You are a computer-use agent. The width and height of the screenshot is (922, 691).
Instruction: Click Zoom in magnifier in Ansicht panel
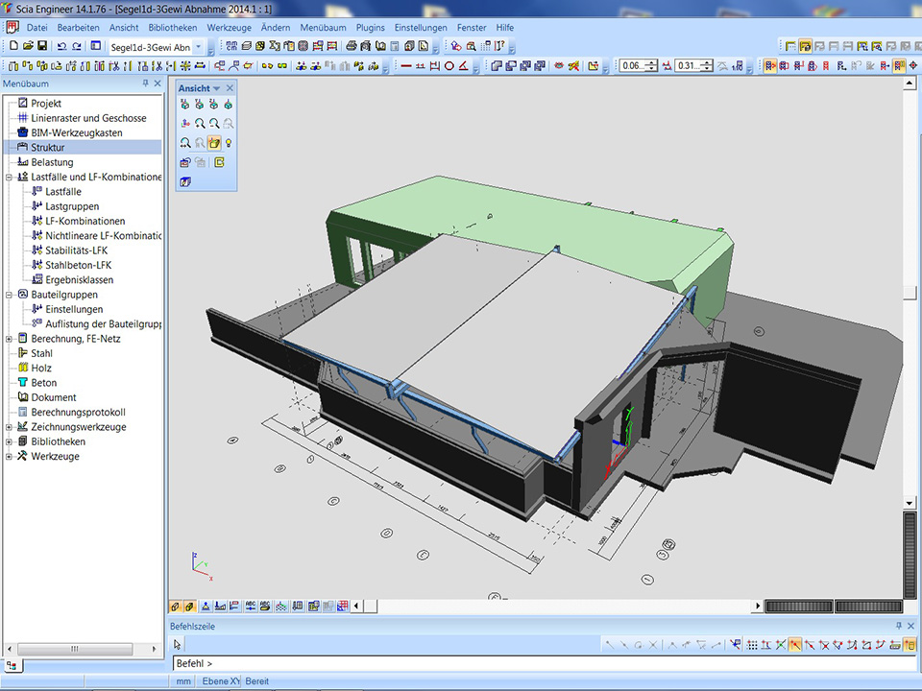click(x=200, y=124)
